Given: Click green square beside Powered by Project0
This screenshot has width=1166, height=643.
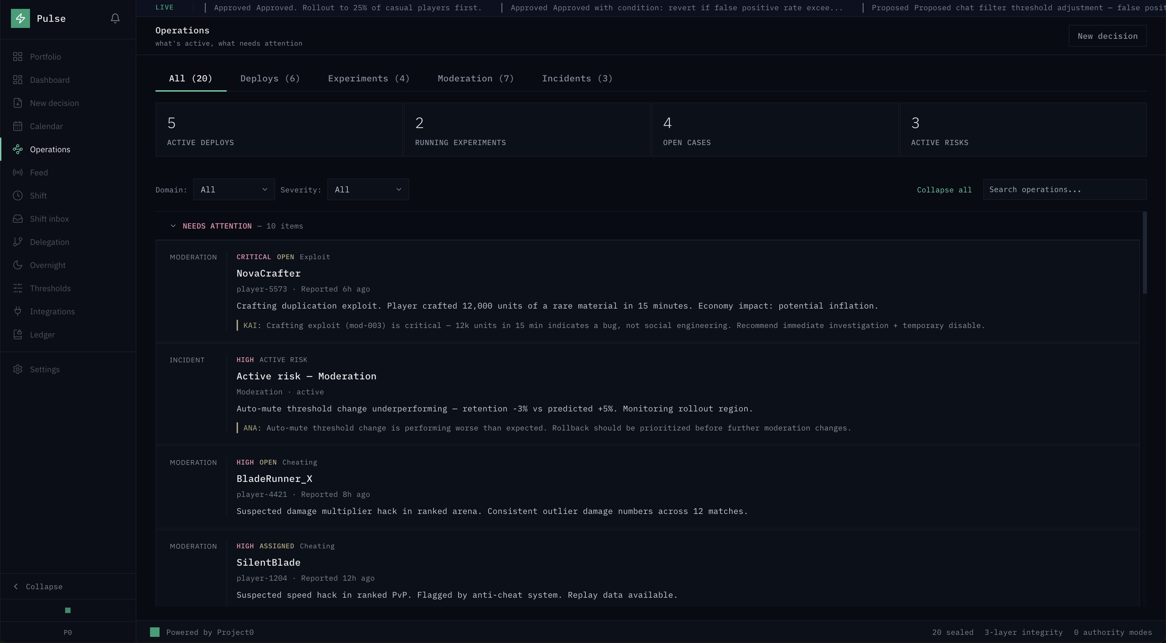Looking at the screenshot, I should coord(155,632).
